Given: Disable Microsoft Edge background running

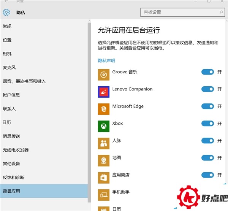Looking at the screenshot, I should point(207,106).
